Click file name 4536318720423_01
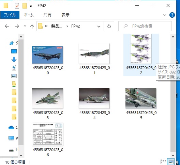180x165 pixels. (x=94, y=70)
